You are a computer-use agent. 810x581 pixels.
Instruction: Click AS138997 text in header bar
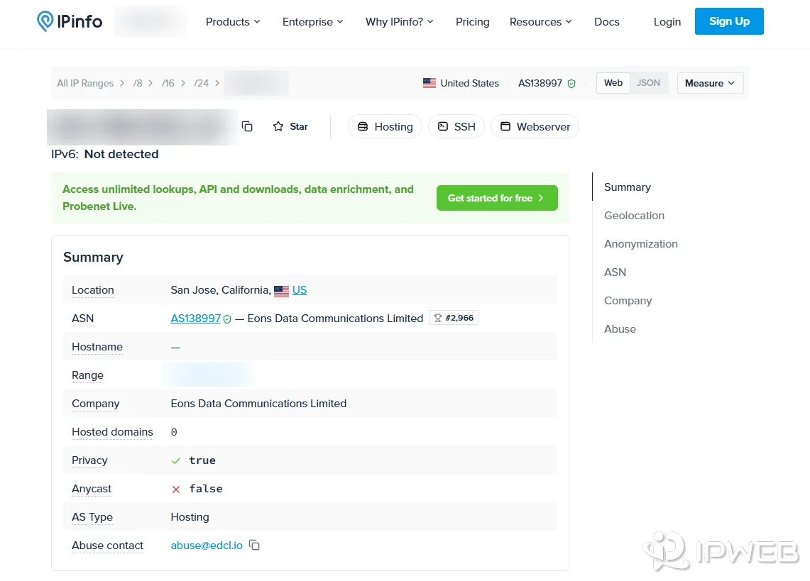[540, 83]
